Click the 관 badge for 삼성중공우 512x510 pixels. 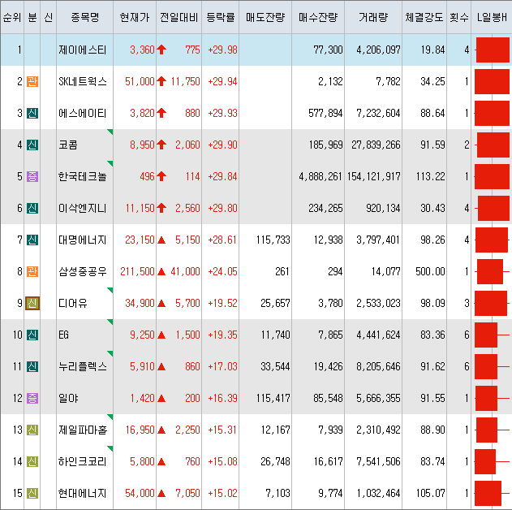point(32,271)
